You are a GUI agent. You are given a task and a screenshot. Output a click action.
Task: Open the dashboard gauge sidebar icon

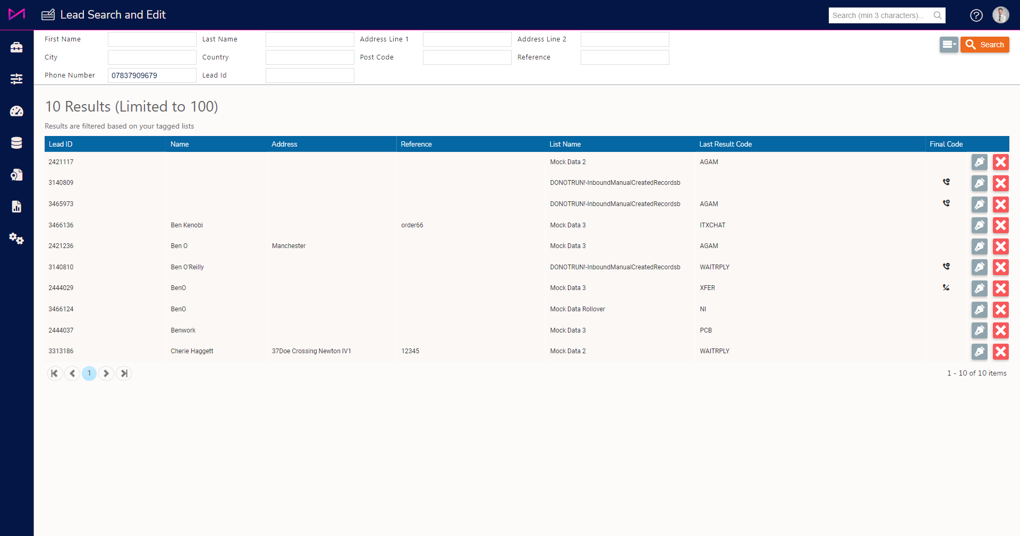click(x=16, y=111)
